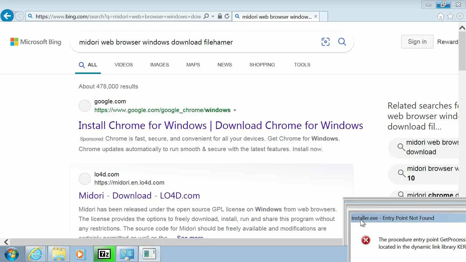Go back using the browser back arrow
466x262 pixels.
(x=7, y=15)
